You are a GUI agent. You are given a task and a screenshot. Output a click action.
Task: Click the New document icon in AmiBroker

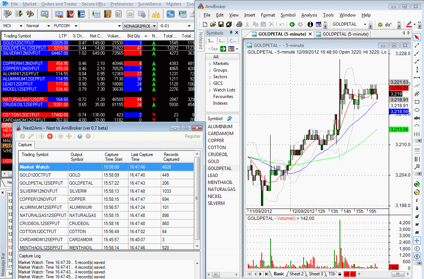pos(205,24)
